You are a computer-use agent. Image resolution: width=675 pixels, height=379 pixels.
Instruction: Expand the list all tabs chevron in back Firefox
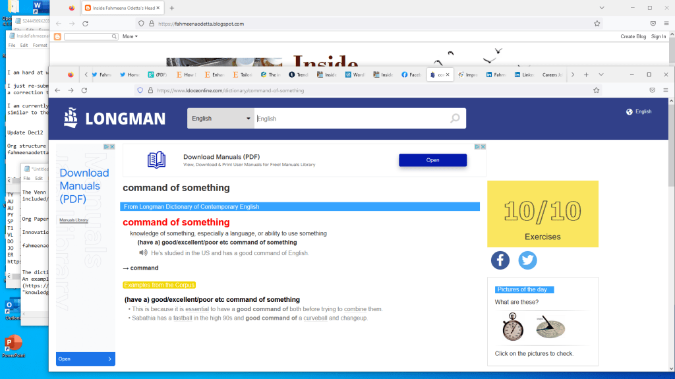coord(602,8)
